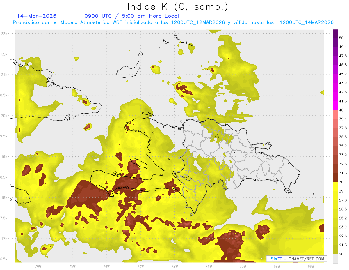The image size is (349, 270).
Task: Pick the dark brown swatch between 30 and 31.3
Action: 335,177
